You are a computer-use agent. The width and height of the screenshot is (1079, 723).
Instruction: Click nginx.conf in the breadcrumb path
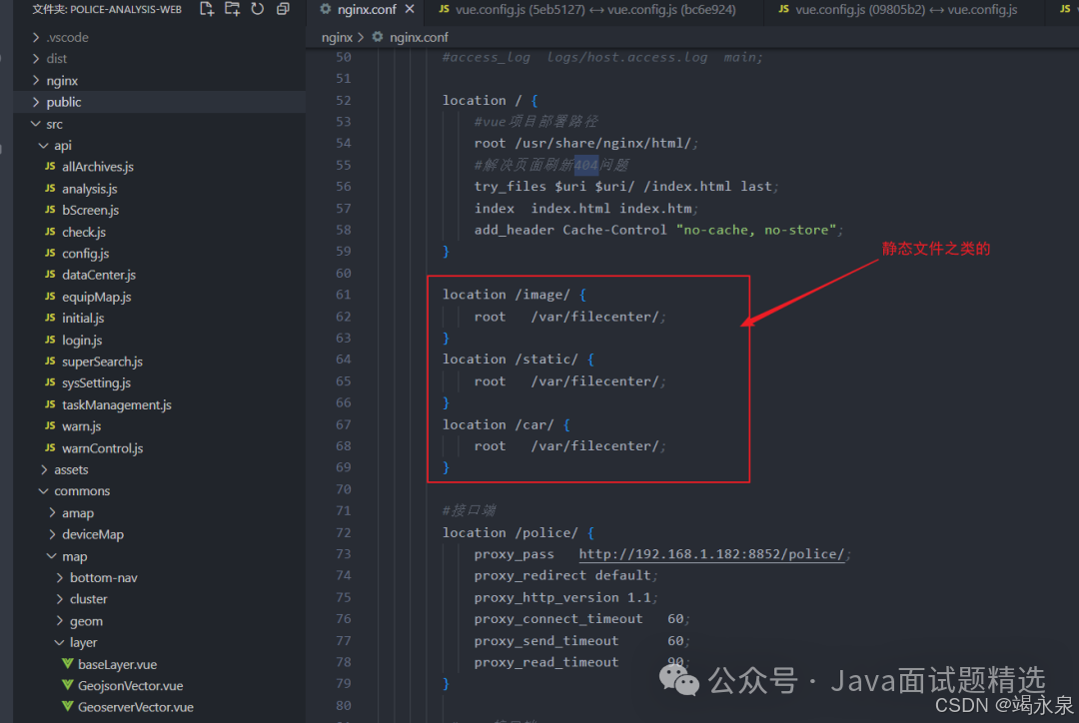click(x=419, y=37)
